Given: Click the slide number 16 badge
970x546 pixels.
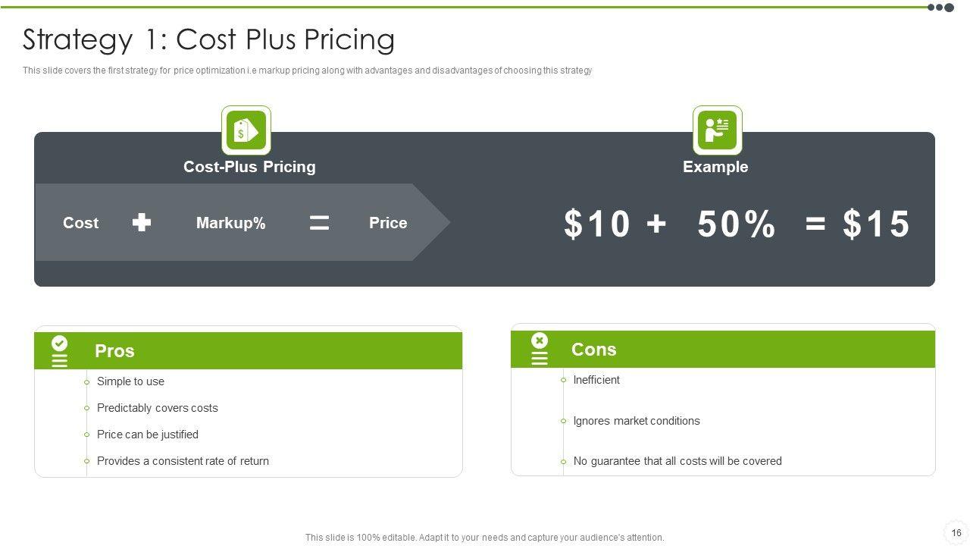Looking at the screenshot, I should (x=956, y=532).
